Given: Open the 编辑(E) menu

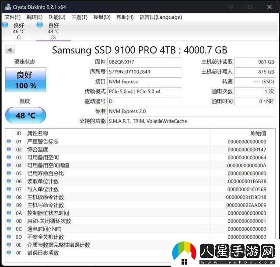Looking at the screenshot, I should pyautogui.click(x=35, y=17).
